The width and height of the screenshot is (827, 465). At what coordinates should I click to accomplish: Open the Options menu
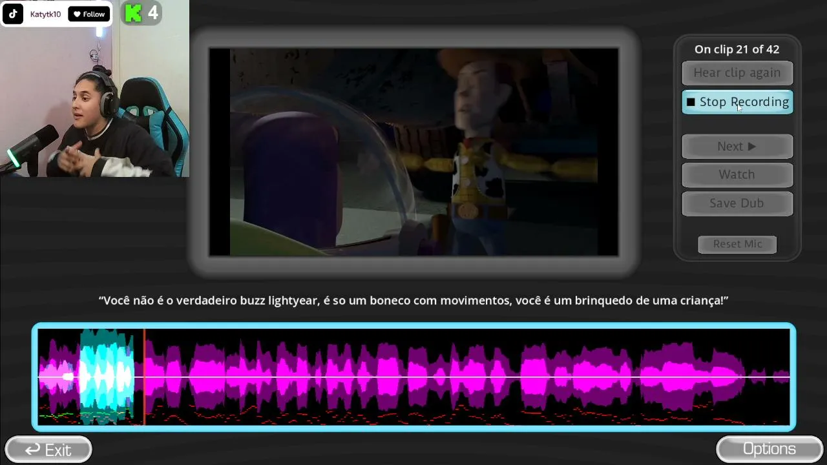[x=769, y=449]
